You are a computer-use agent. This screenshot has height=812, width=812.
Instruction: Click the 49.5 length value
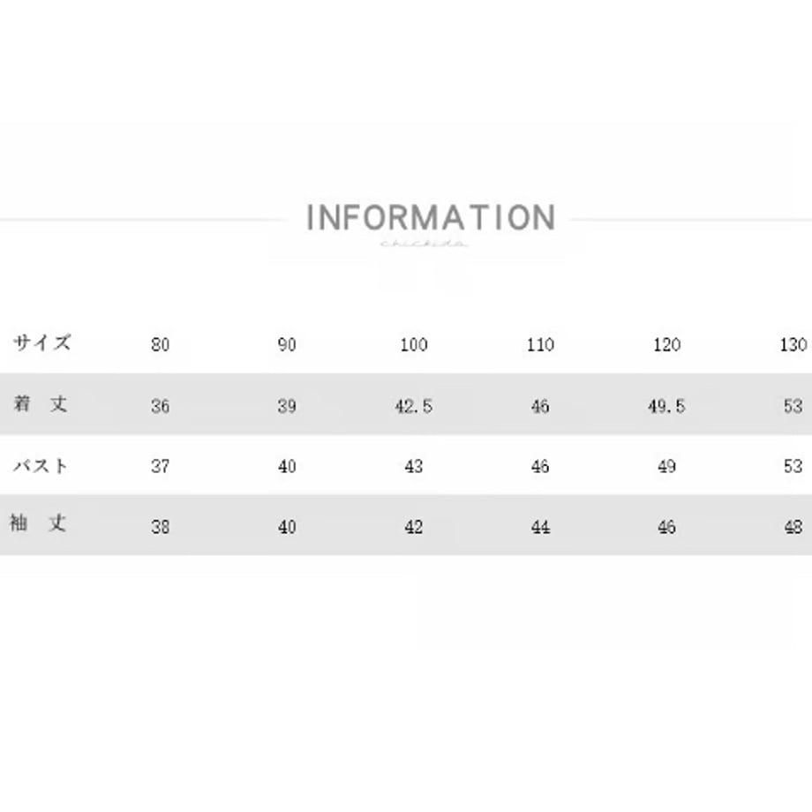[x=666, y=406]
